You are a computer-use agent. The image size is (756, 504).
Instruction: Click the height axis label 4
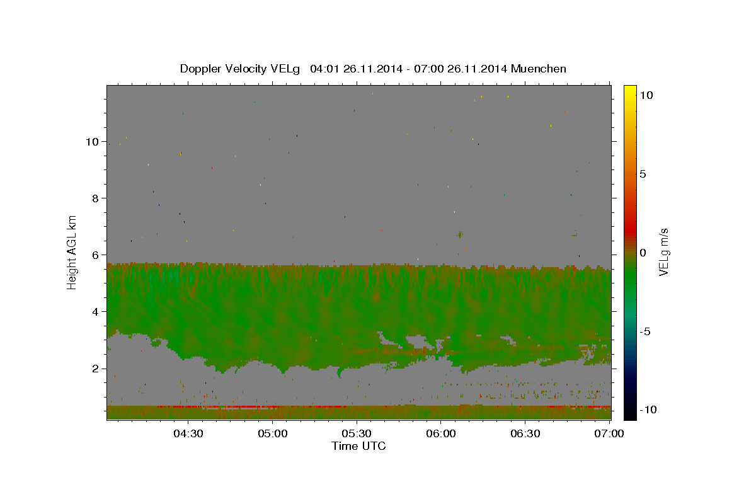point(96,312)
